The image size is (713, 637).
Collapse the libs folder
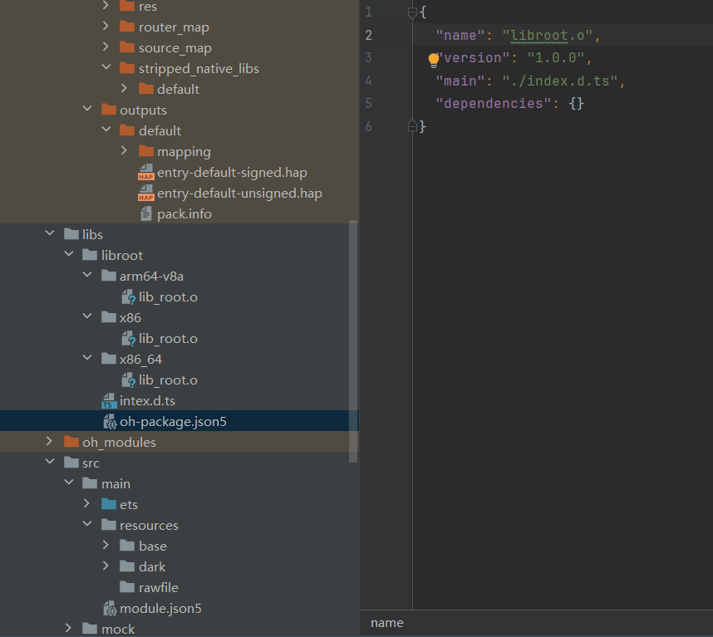(x=50, y=233)
